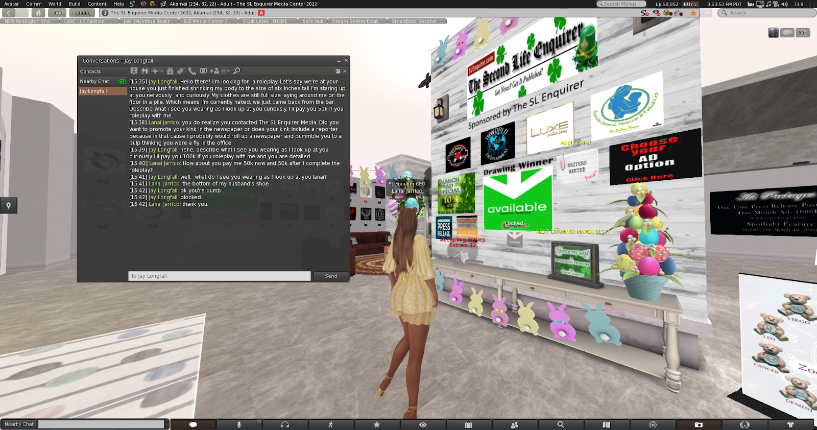Open the favorites star in bottom toolbar
Viewport: 817px width, 430px height.
pos(377,424)
